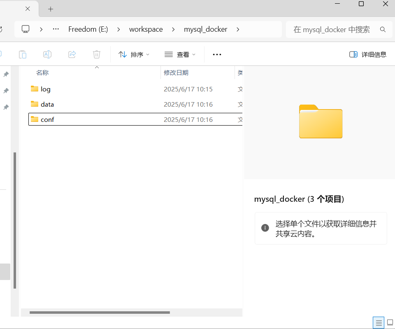Open the 排序 sort dropdown

pos(134,54)
